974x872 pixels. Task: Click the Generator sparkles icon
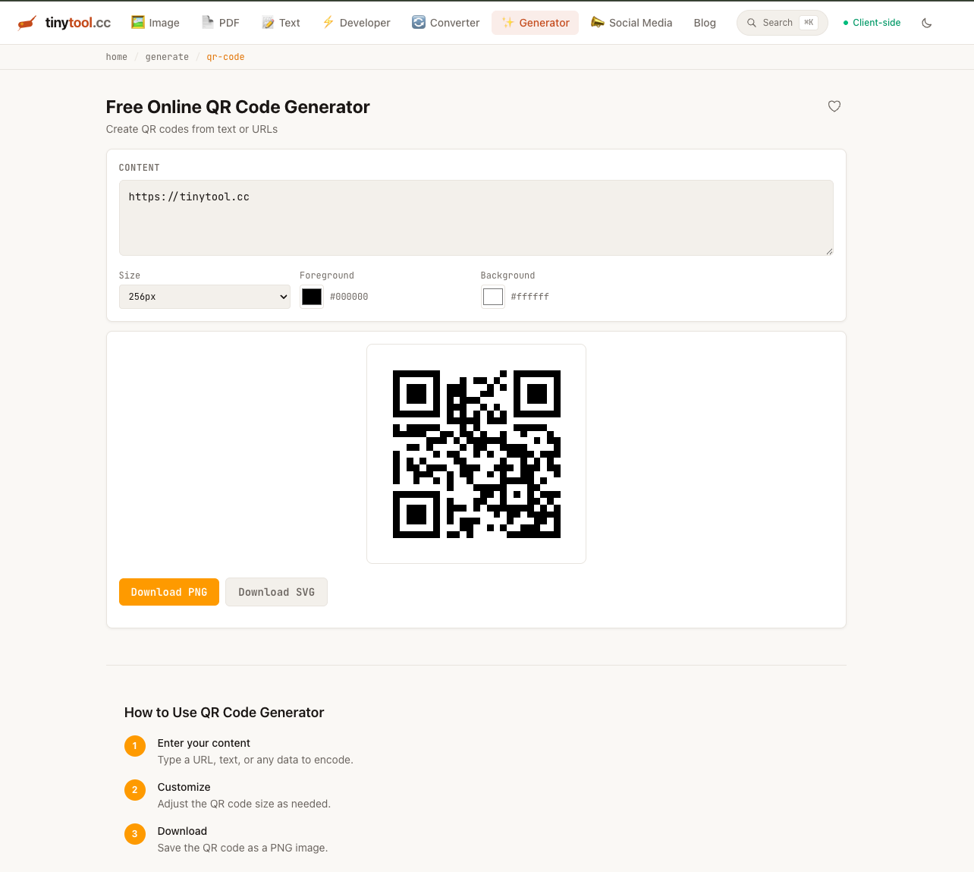pyautogui.click(x=507, y=23)
